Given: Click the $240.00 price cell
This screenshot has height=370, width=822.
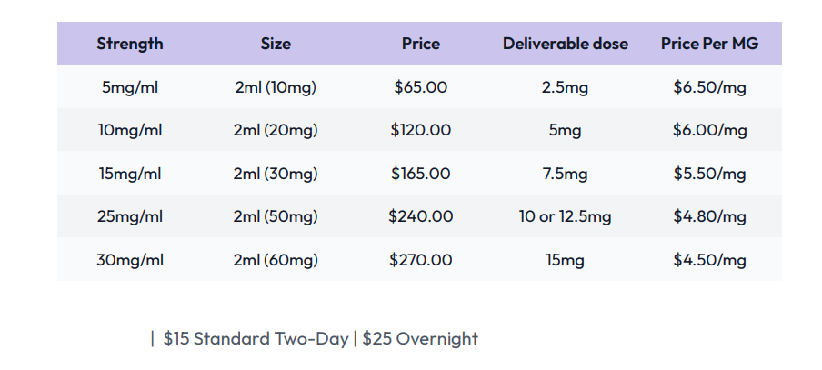Looking at the screenshot, I should (420, 216).
